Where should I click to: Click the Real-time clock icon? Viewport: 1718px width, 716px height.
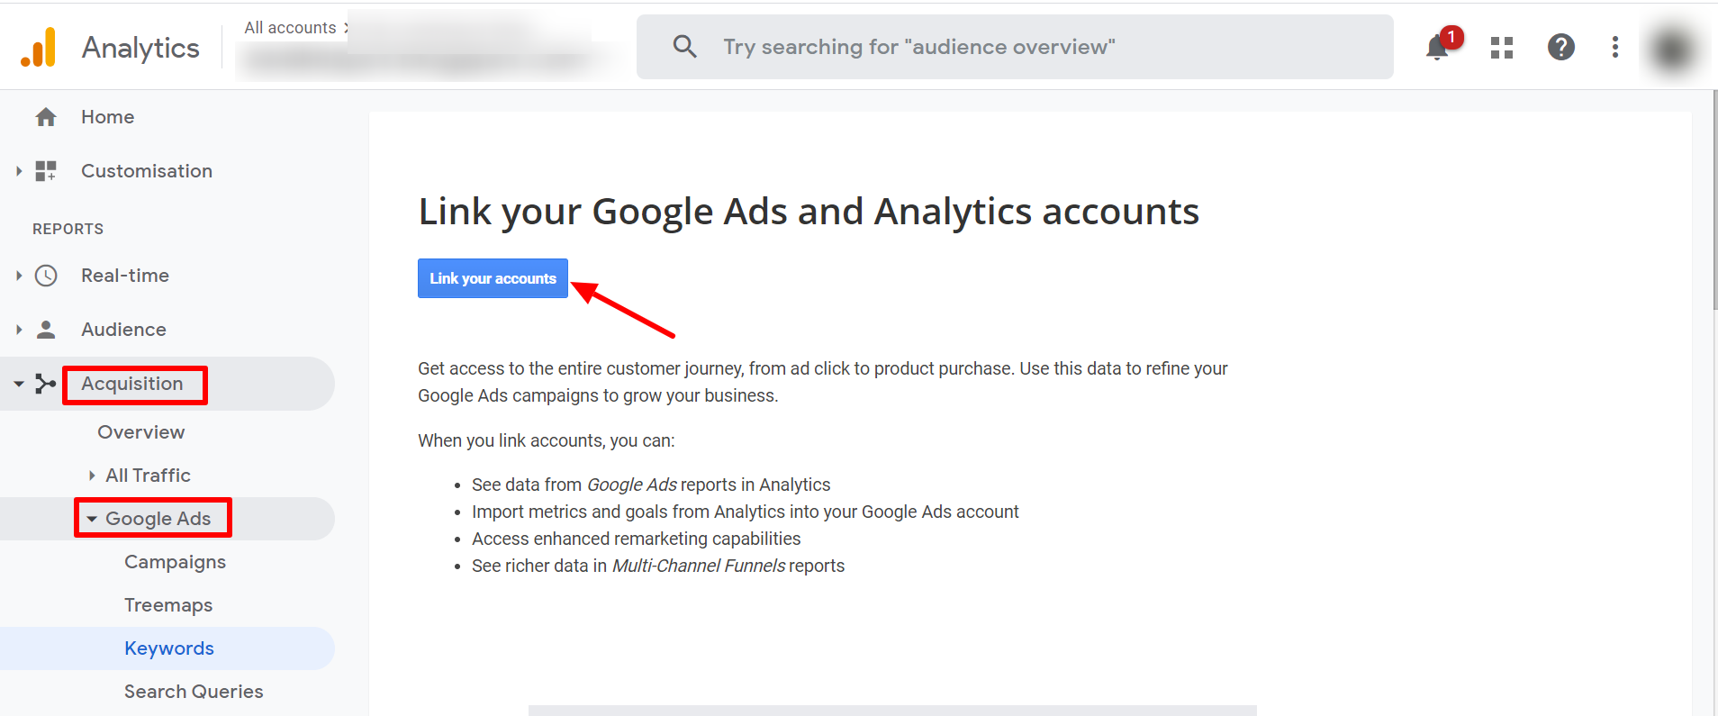46,276
